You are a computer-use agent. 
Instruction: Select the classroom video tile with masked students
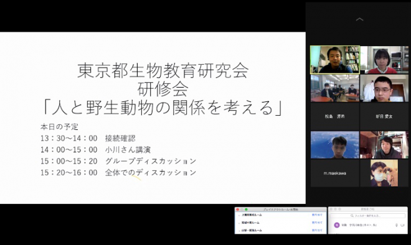[335, 88]
